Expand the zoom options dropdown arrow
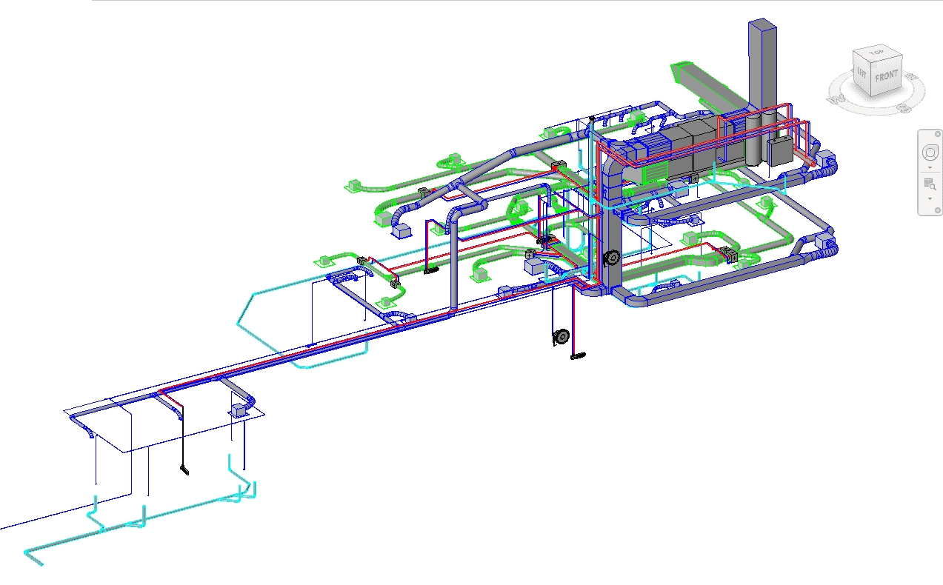The height and width of the screenshot is (585, 943). tap(929, 198)
